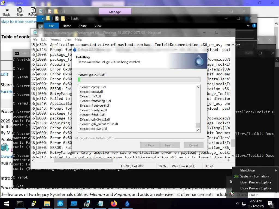279x209 pixels.
Task: Open the HTML Help taskbar icon
Action: 34,204
